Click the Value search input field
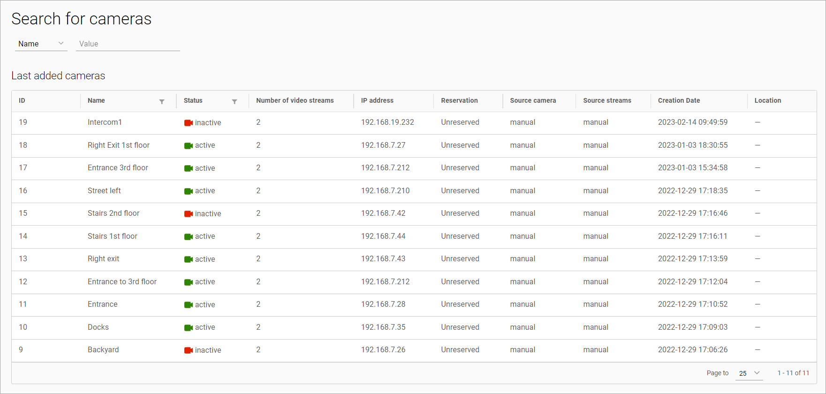The width and height of the screenshot is (826, 394). pos(128,44)
